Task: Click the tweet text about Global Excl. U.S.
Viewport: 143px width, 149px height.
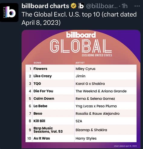Action: point(79,18)
